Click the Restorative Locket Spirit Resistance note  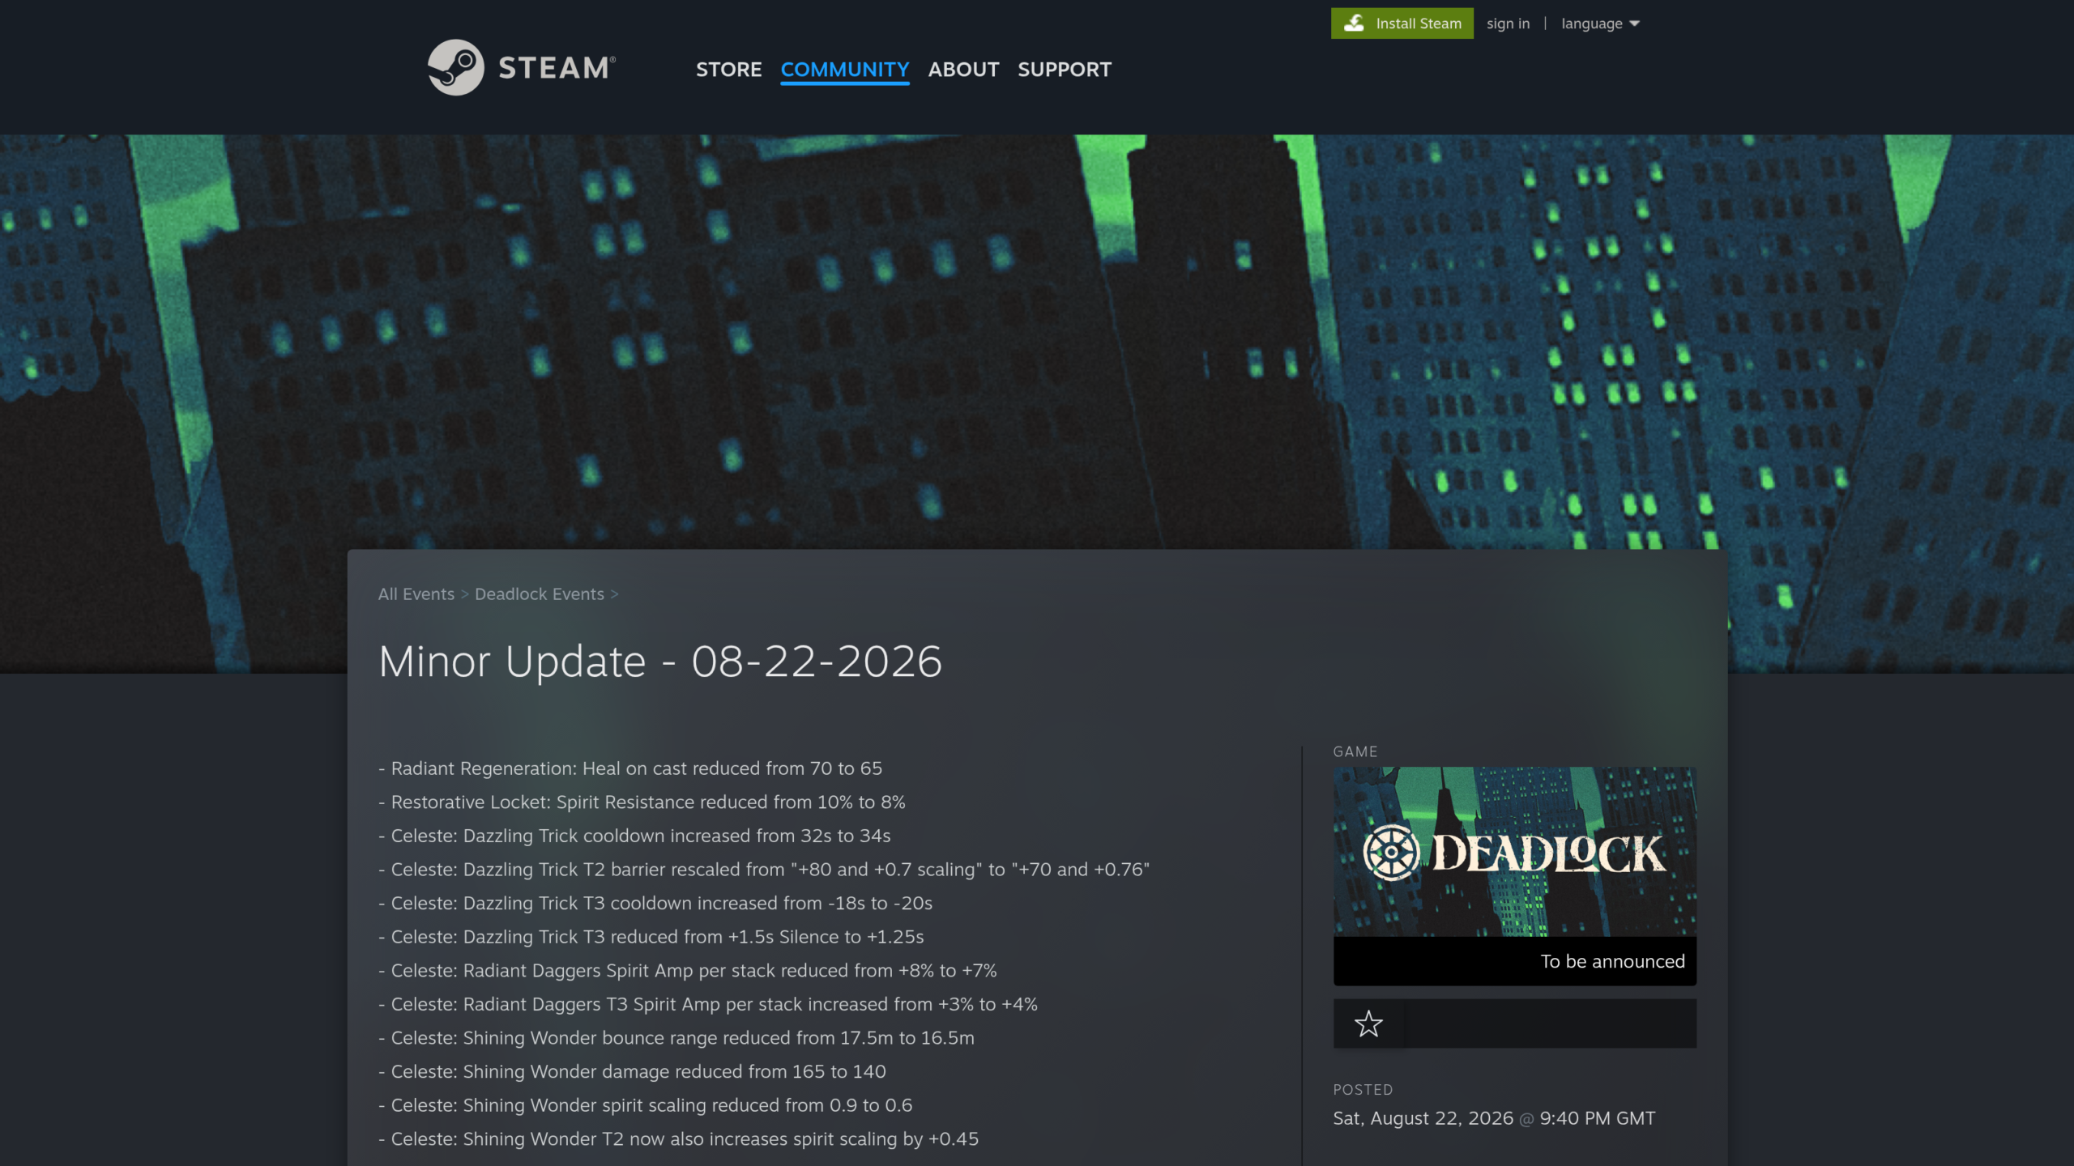pos(642,802)
